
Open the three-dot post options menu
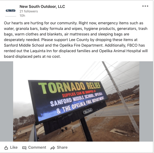pos(145,6)
